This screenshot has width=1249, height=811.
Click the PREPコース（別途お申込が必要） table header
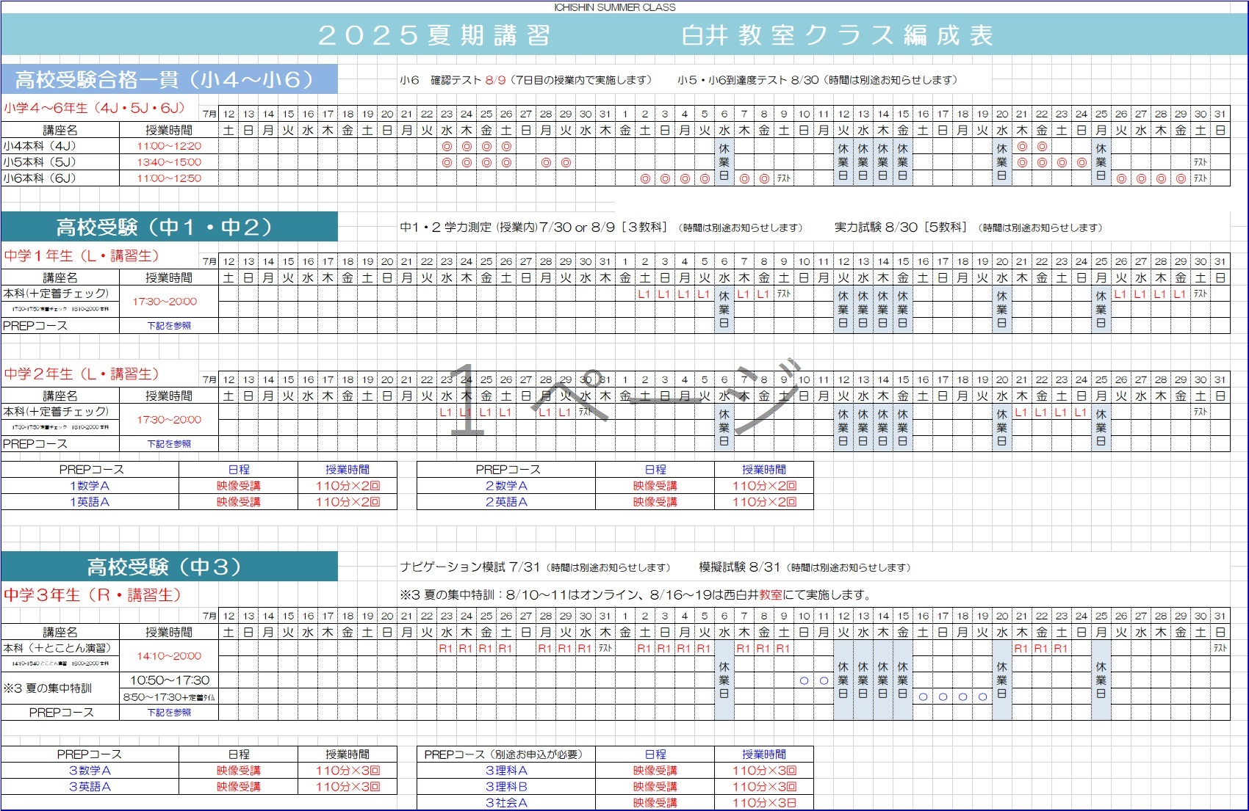coord(506,754)
